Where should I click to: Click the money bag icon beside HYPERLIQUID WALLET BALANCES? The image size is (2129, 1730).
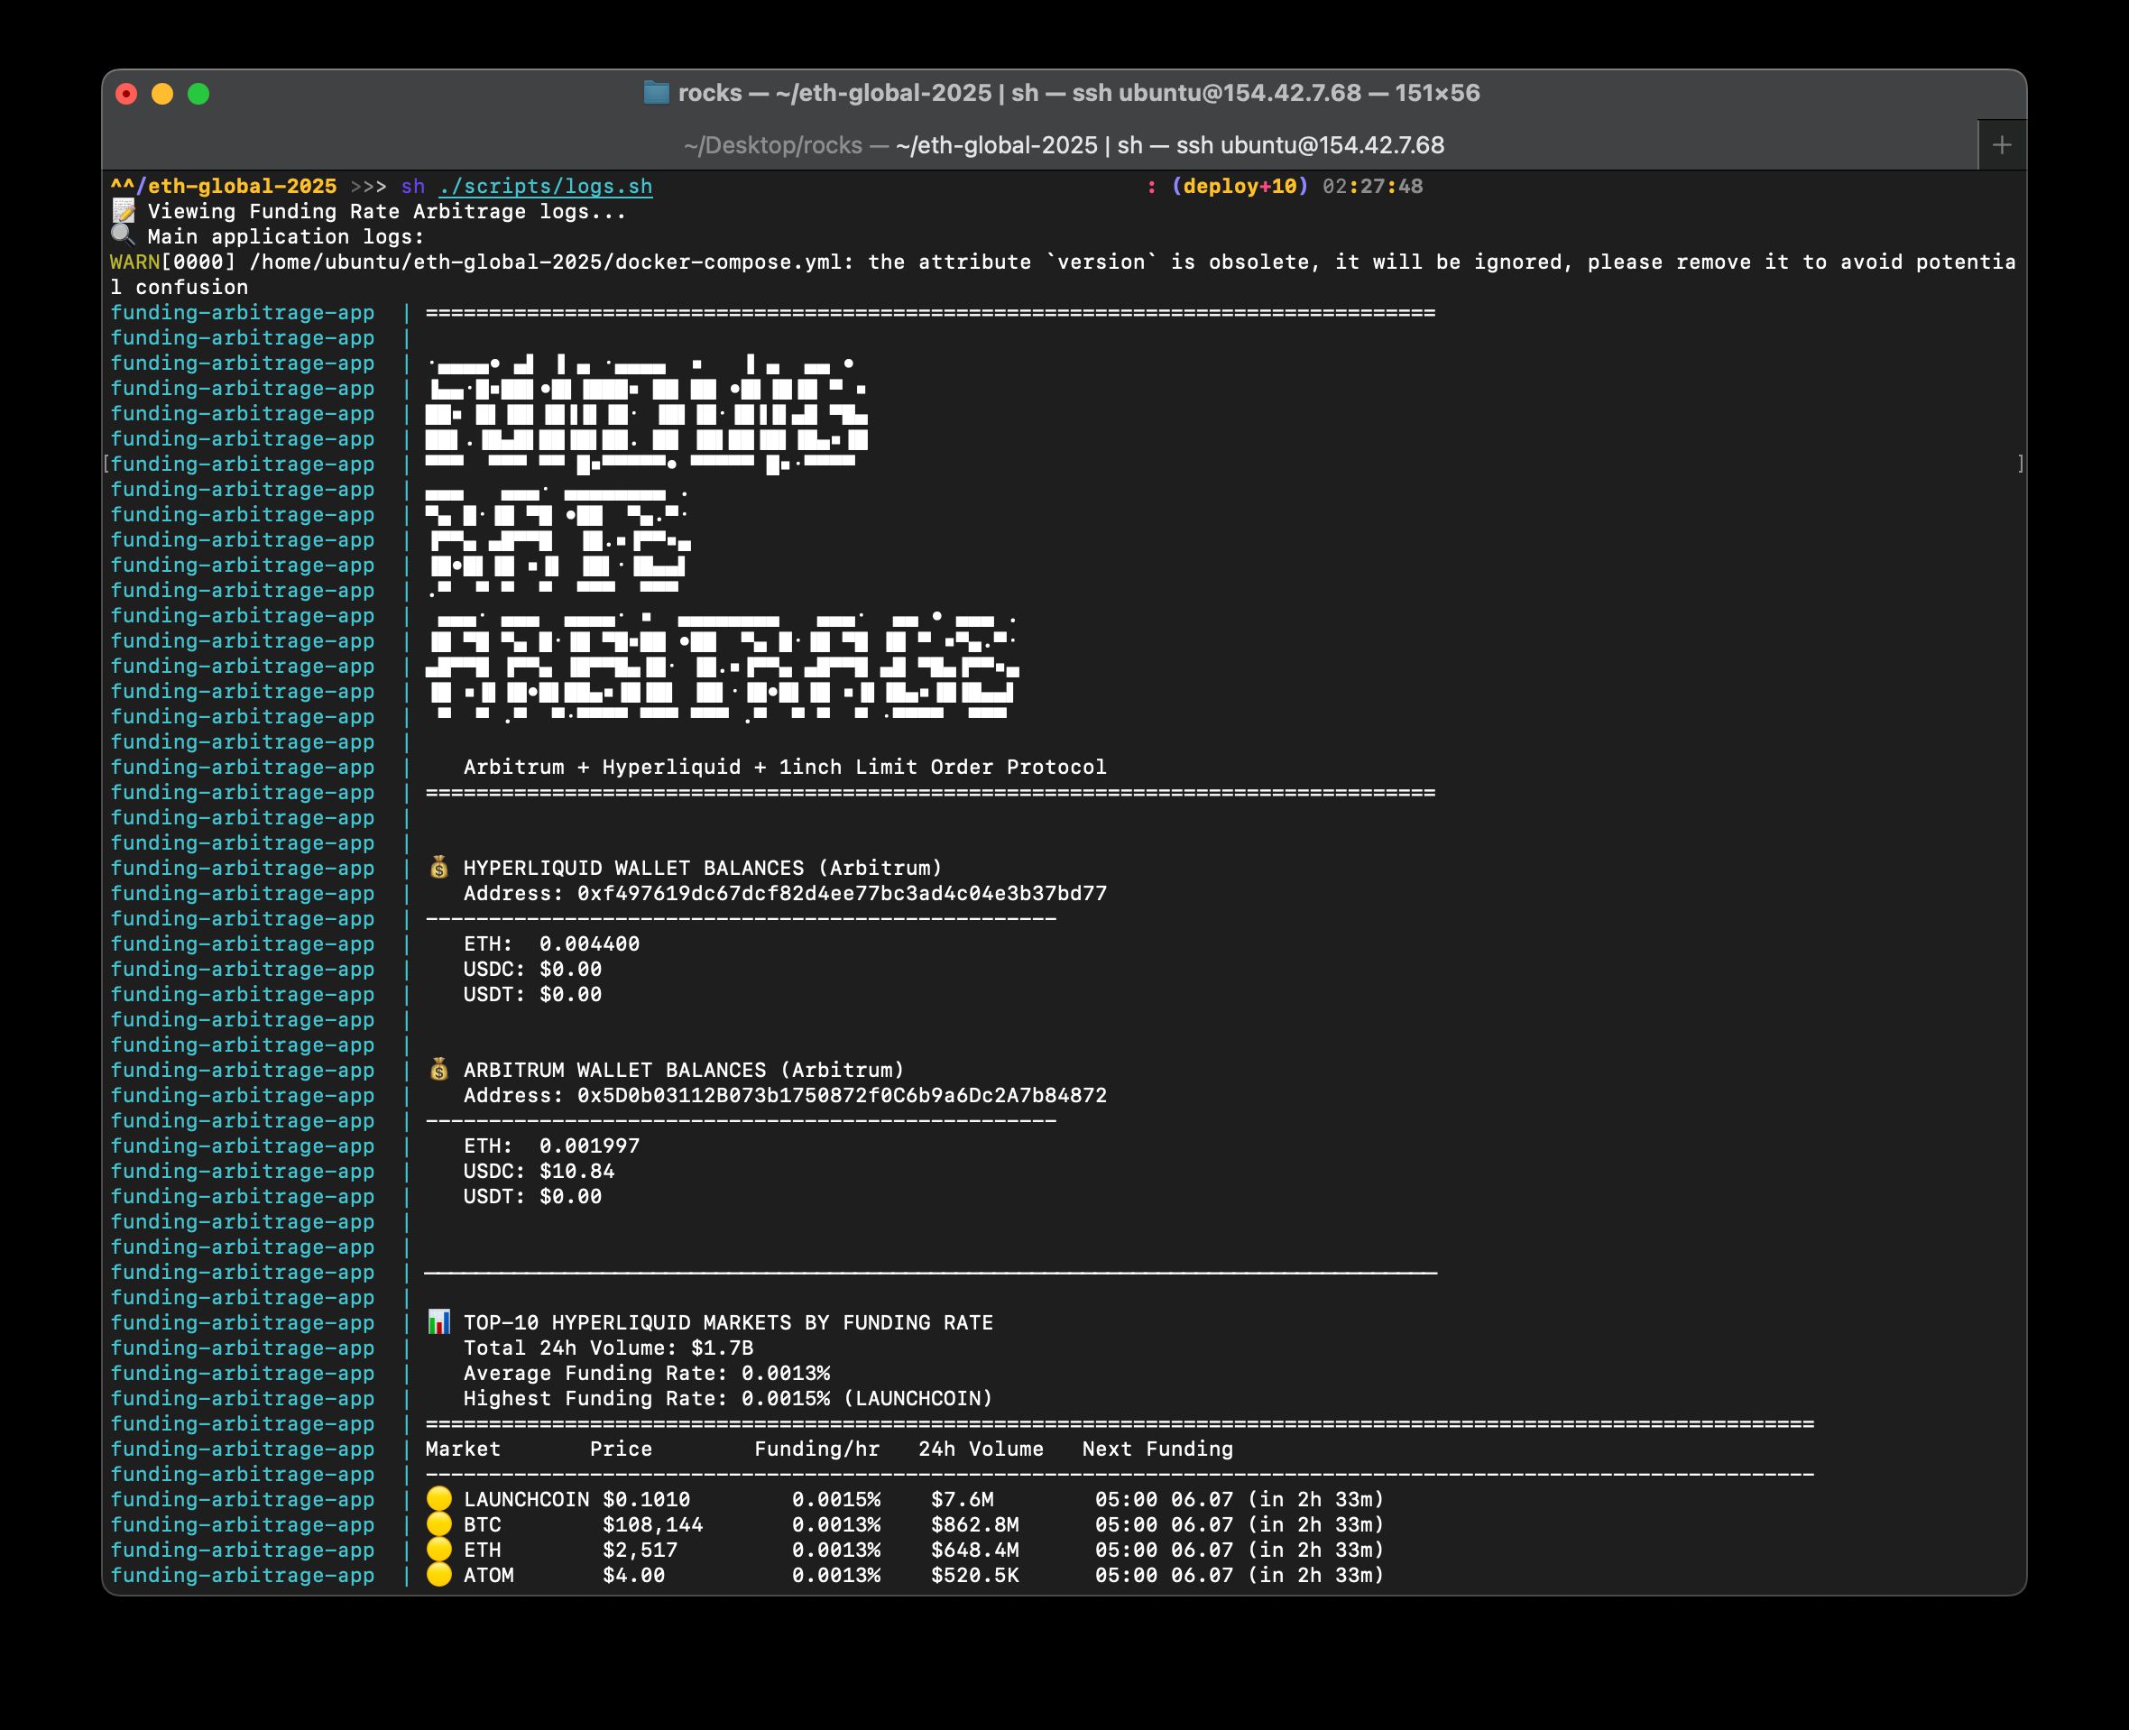click(x=438, y=868)
